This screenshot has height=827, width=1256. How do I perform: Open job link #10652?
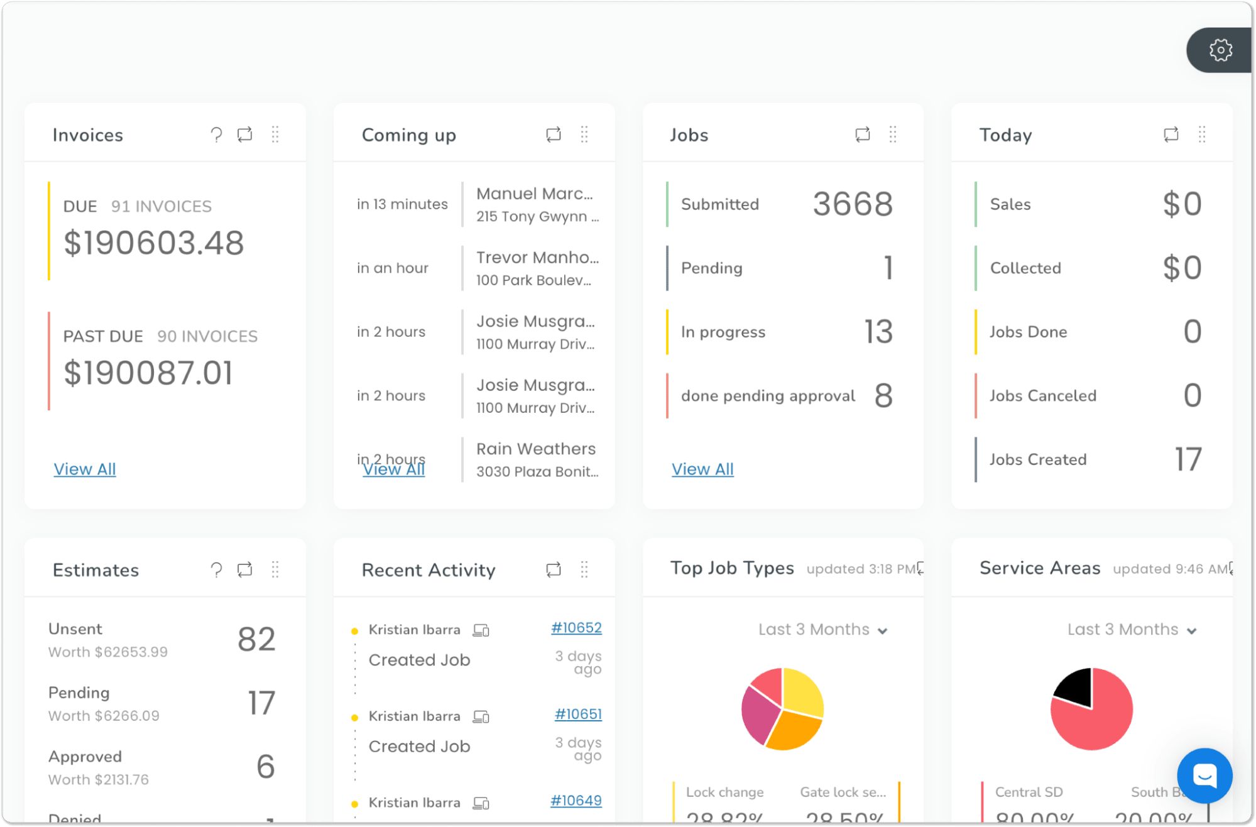(576, 628)
